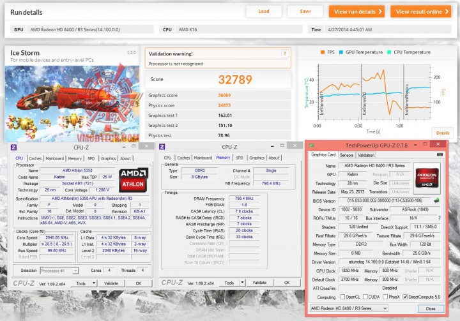The width and height of the screenshot is (460, 321).
Task: Click the overall score 32789
Action: coord(235,79)
